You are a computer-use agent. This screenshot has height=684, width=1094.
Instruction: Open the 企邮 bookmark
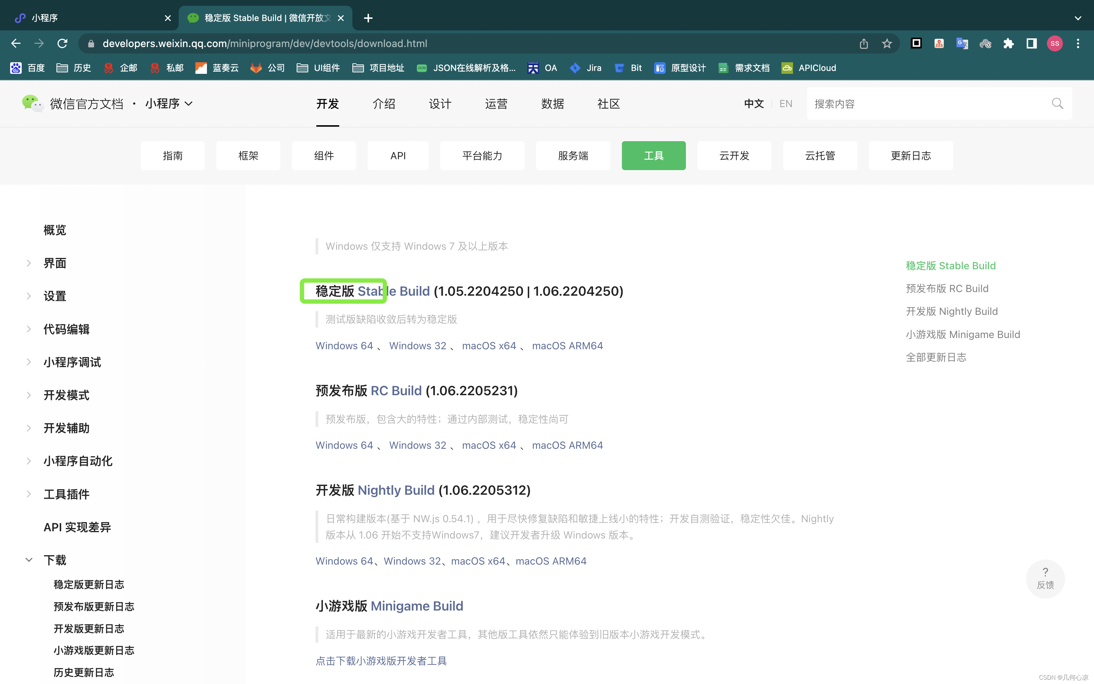coord(120,68)
